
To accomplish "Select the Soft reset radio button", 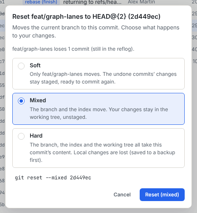I will (x=21, y=66).
